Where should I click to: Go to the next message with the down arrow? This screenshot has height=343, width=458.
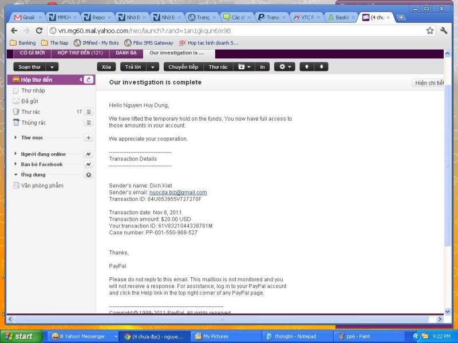321,67
